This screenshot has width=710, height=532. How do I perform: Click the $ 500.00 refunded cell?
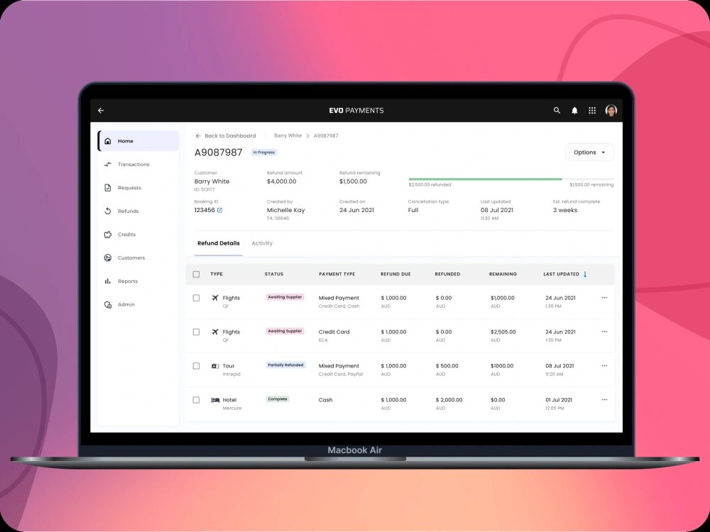point(447,365)
